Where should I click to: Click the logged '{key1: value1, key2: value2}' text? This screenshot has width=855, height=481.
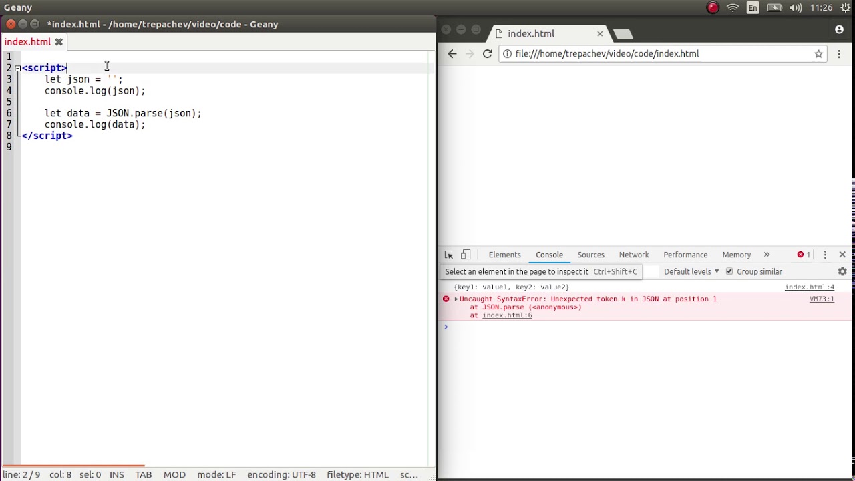coord(512,287)
